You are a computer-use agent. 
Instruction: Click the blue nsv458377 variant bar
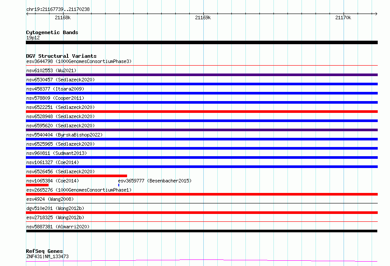[x=202, y=93]
